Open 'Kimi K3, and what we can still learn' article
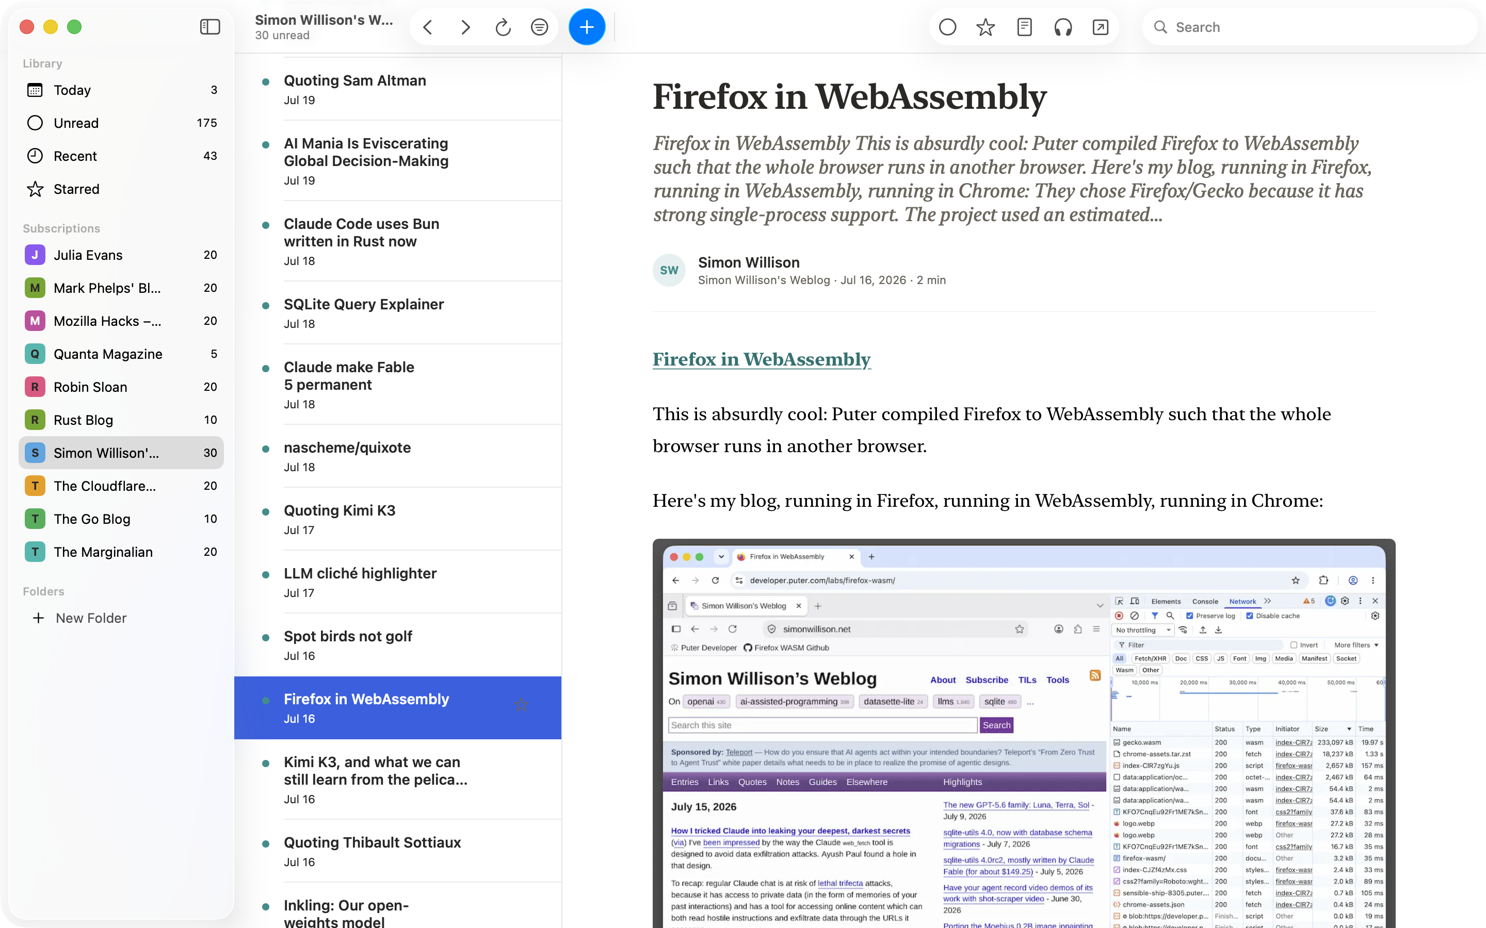1486x928 pixels. click(398, 780)
